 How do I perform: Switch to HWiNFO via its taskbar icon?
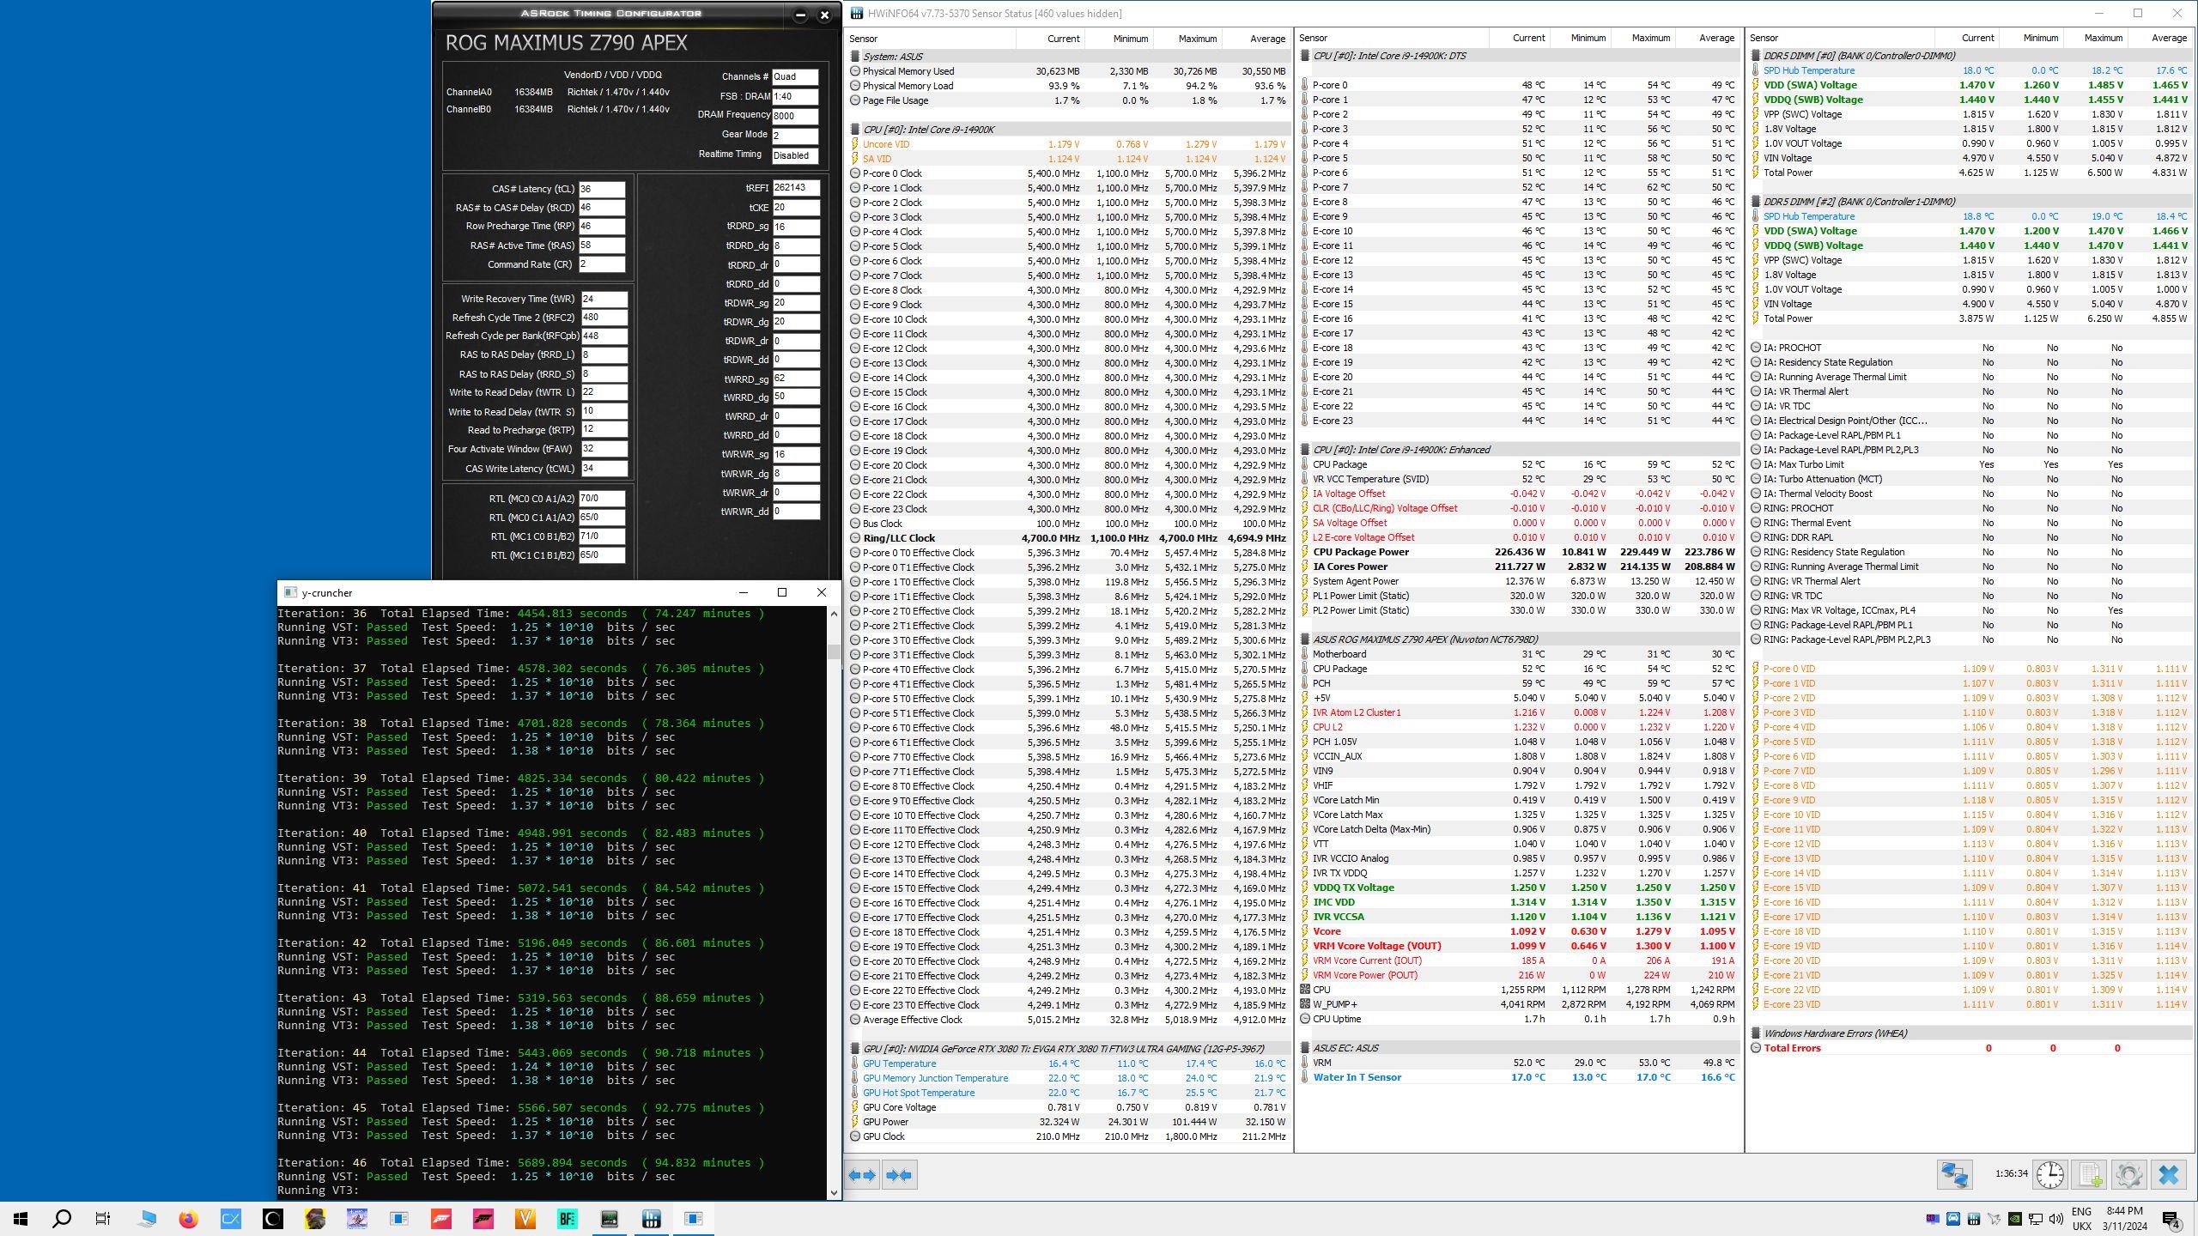652,1218
